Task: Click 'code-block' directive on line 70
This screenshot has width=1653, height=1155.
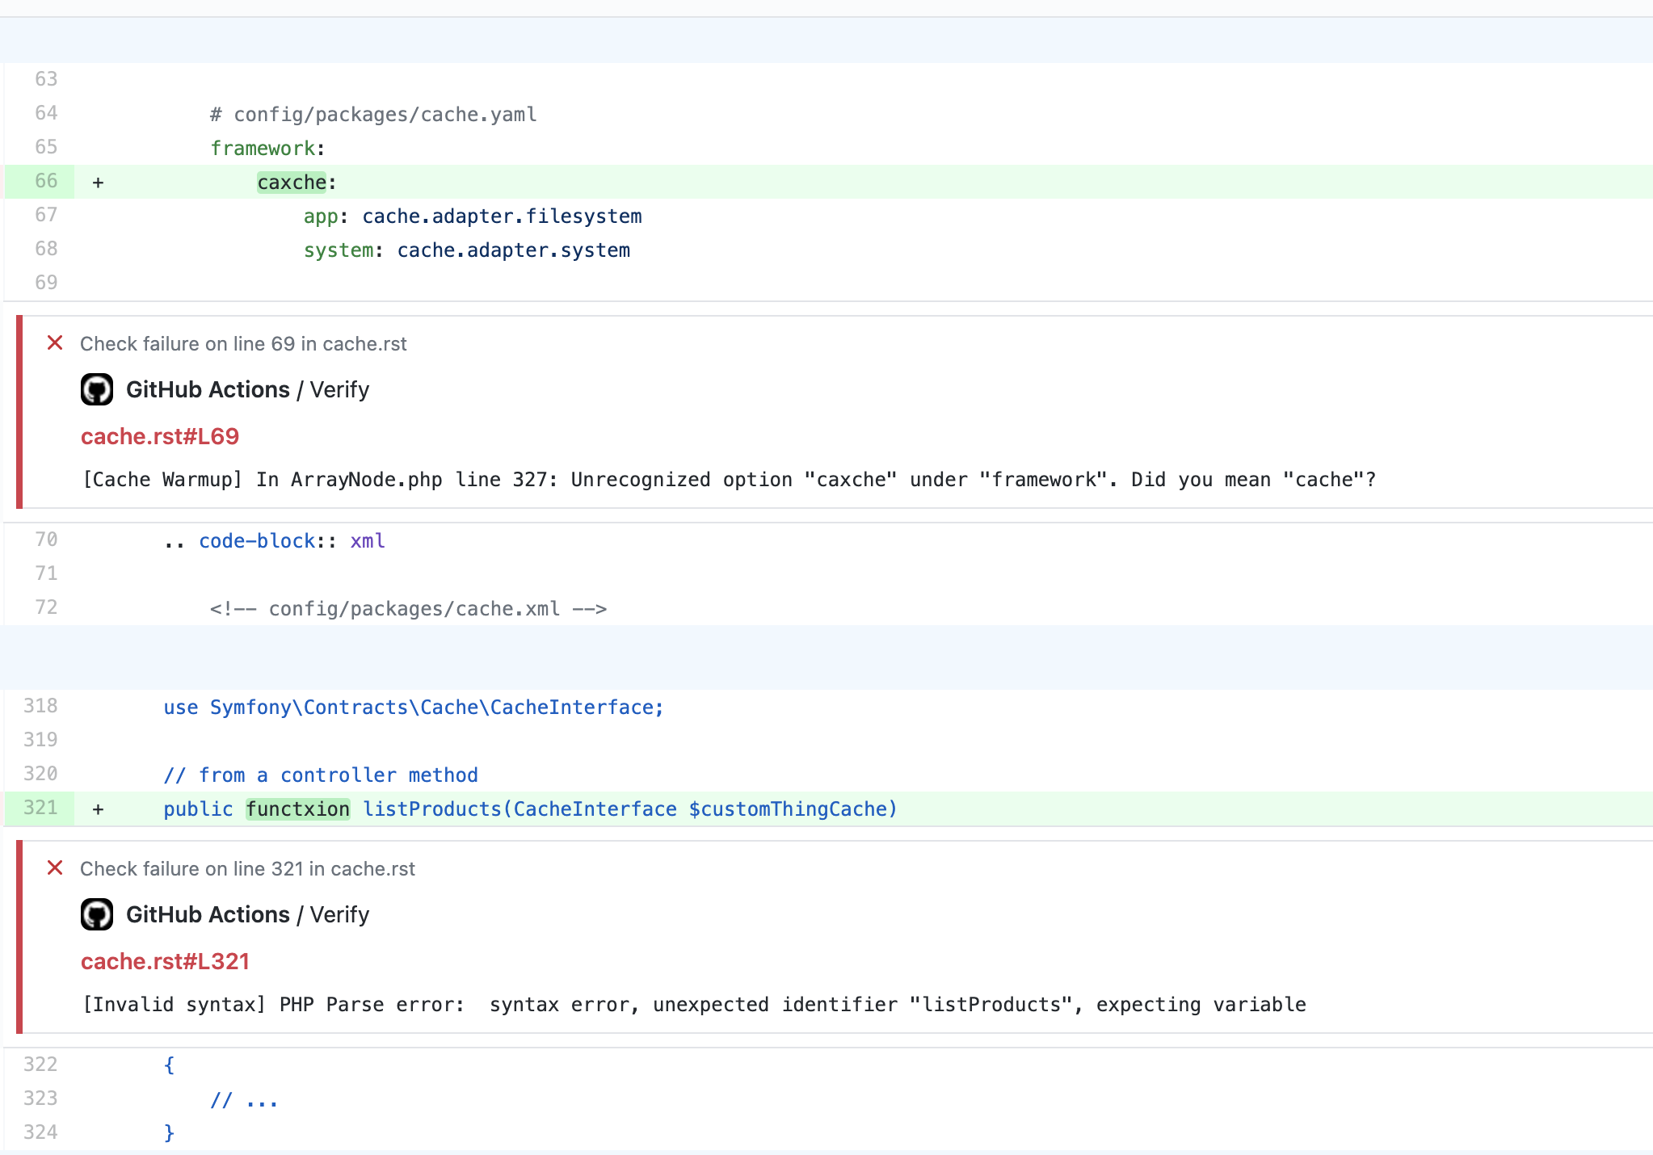Action: 257,541
